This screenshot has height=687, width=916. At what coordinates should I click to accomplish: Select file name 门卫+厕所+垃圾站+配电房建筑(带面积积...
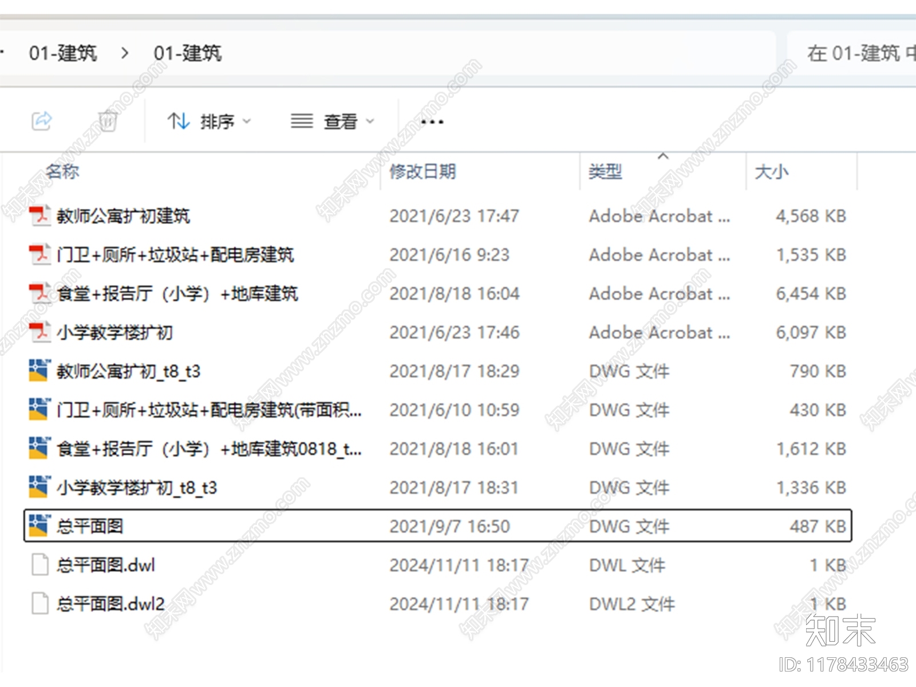209,410
